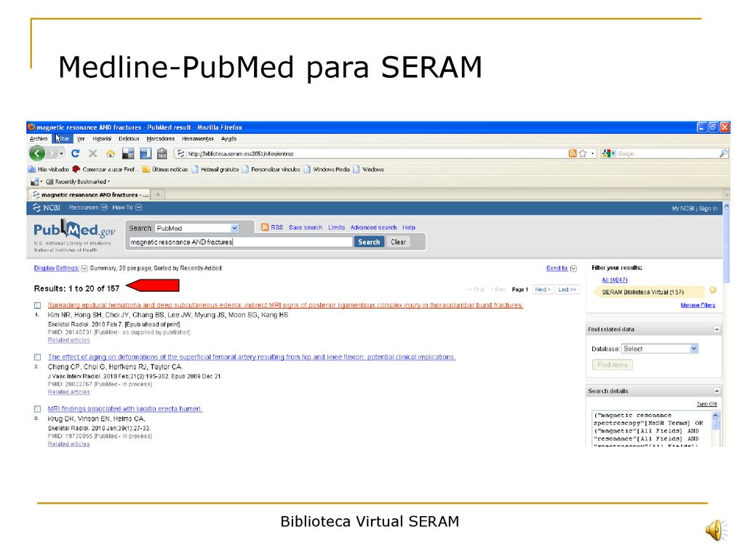Image resolution: width=745 pixels, height=559 pixels.
Task: Click the yellow dot beside SERAM Biblioteca Virtual filter
Action: click(713, 290)
